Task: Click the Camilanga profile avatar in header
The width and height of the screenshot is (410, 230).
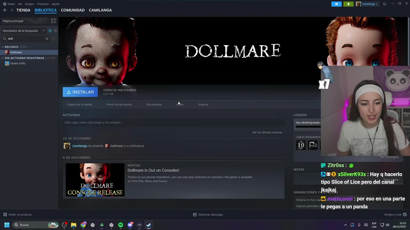Action: [358, 4]
